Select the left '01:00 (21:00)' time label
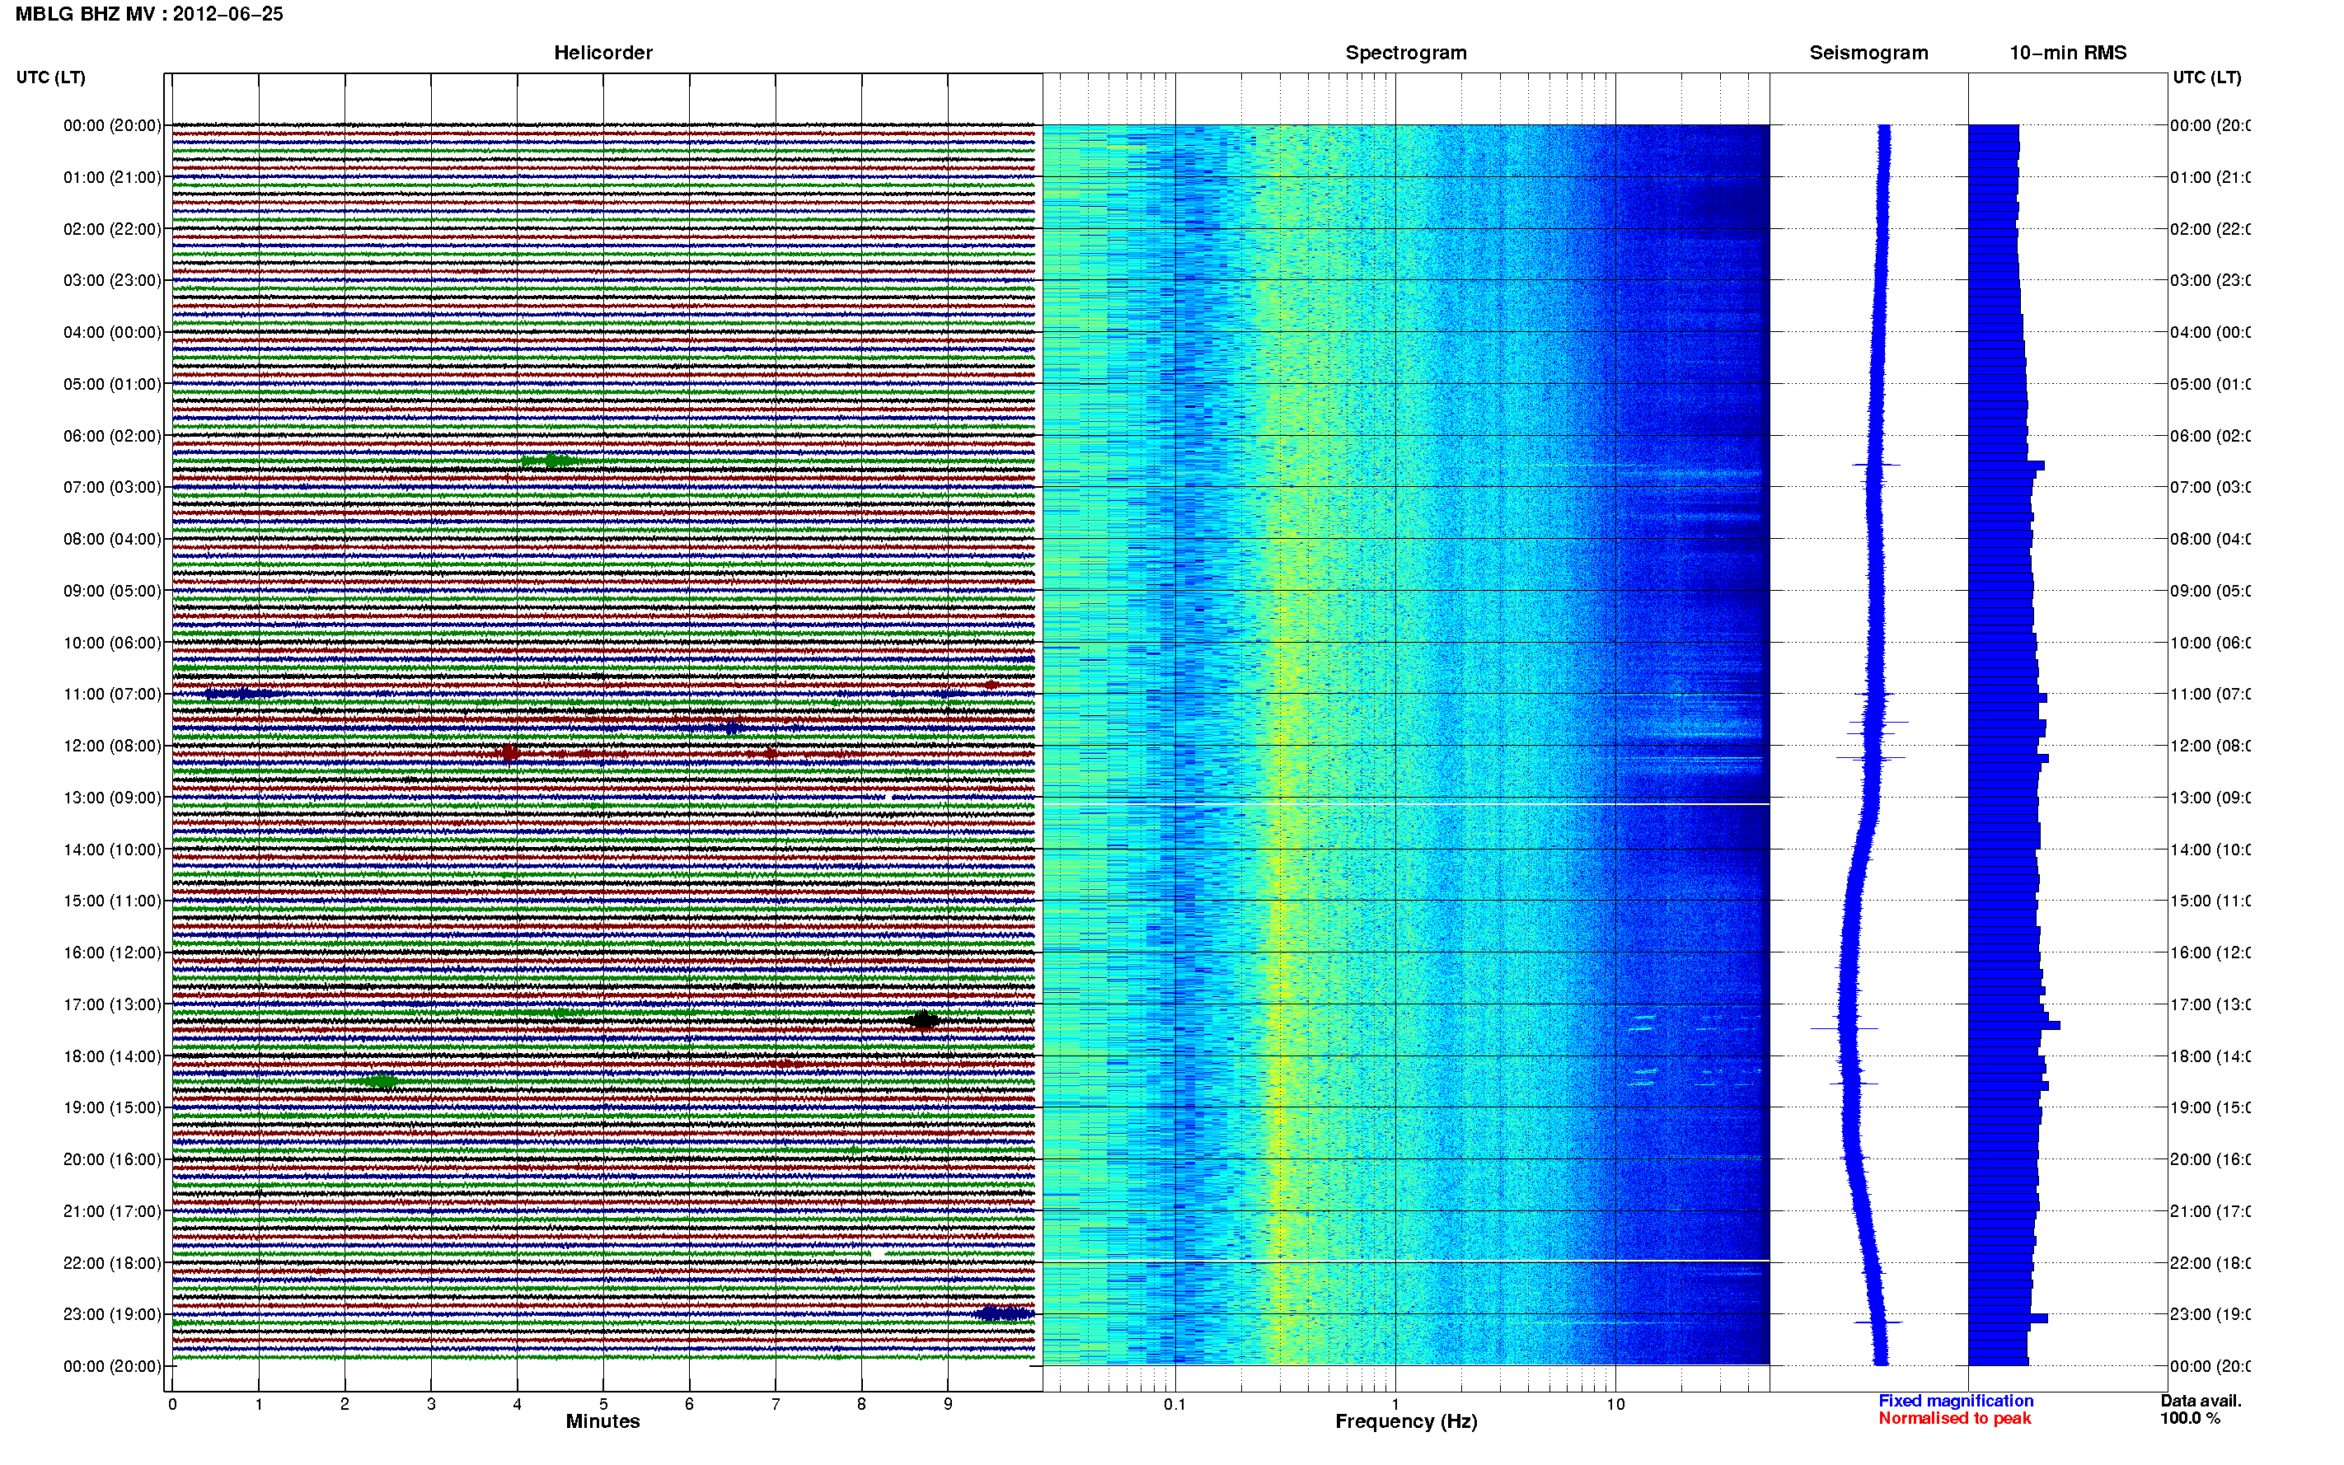The height and width of the screenshot is (1465, 2344). pos(112,177)
